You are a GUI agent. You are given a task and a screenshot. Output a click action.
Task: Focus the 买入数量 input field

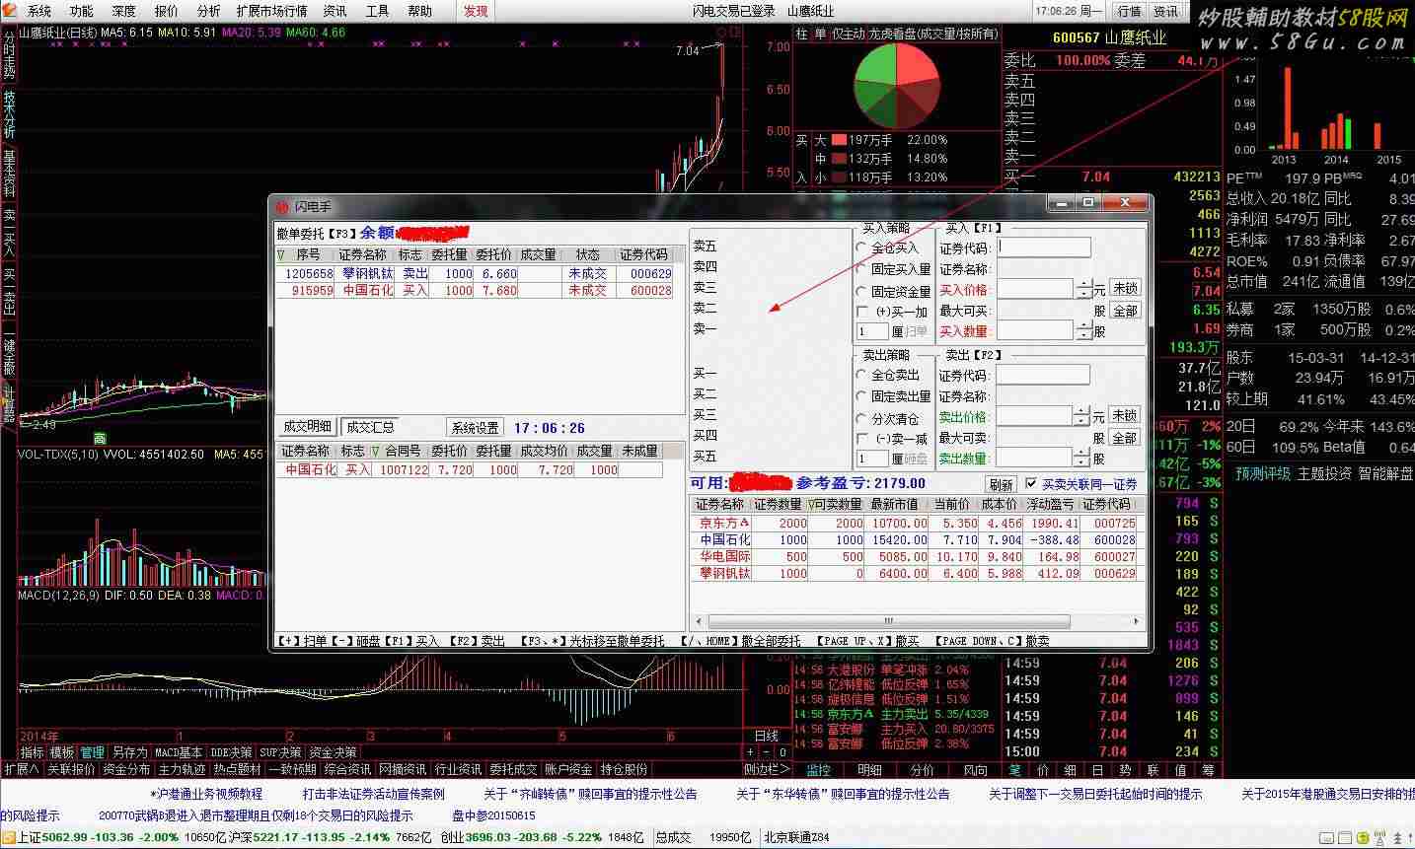1035,332
